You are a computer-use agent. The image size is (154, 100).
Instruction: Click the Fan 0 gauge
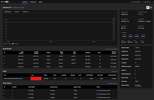[x=124, y=36]
